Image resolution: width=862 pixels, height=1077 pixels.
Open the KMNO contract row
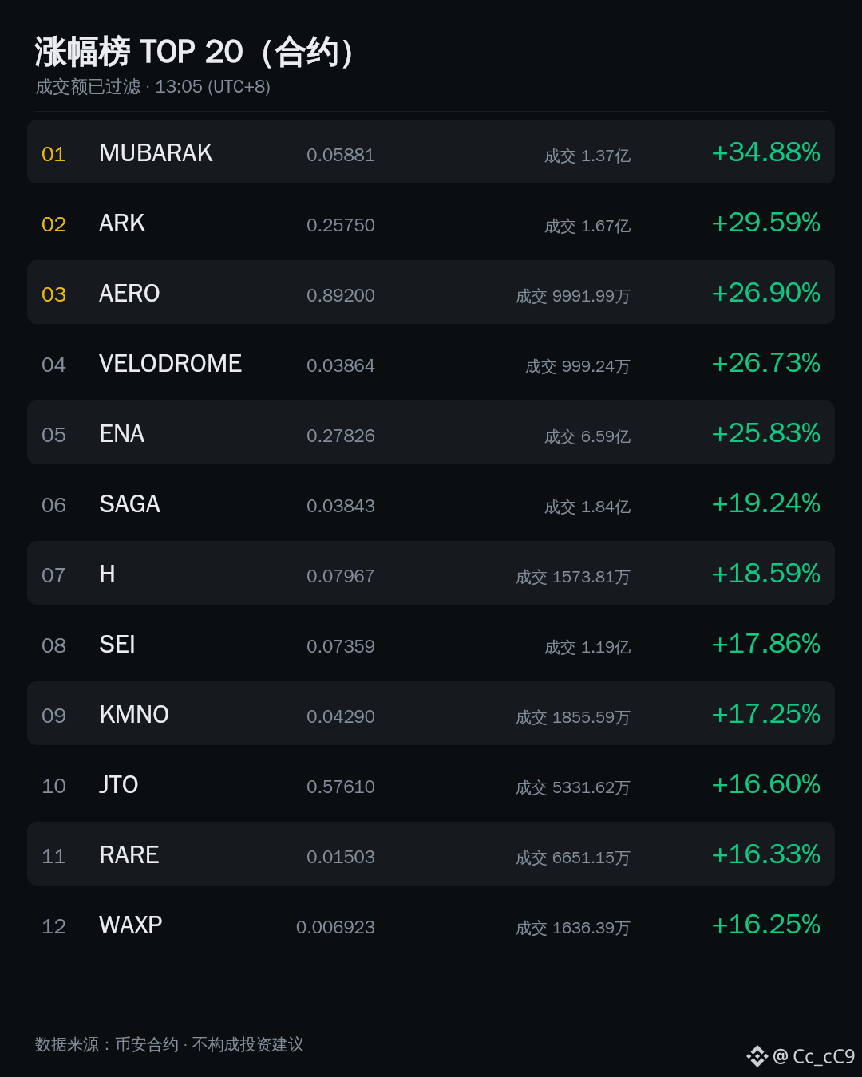[x=431, y=713]
